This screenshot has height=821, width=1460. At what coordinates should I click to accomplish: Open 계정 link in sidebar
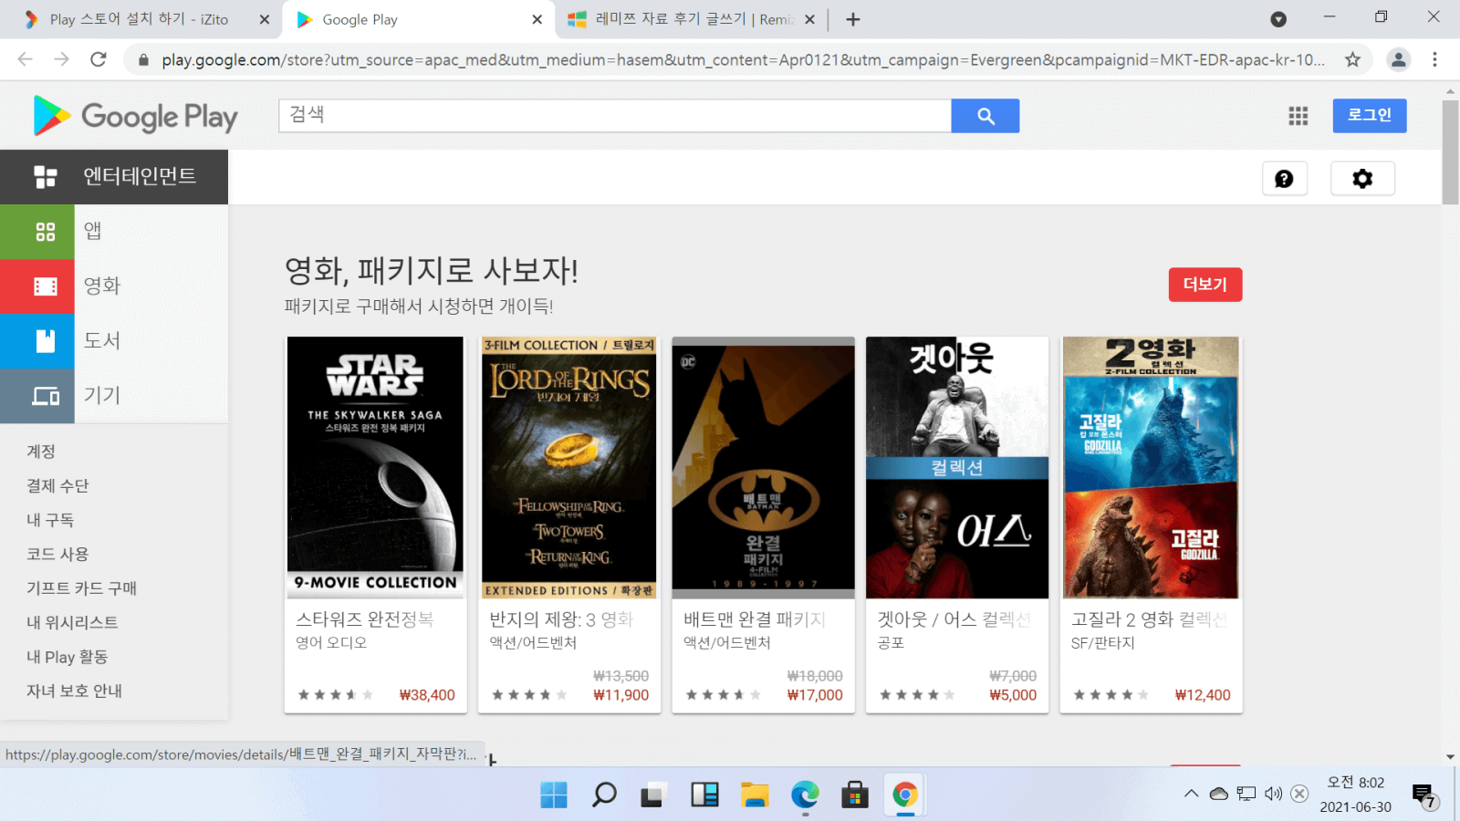41,452
